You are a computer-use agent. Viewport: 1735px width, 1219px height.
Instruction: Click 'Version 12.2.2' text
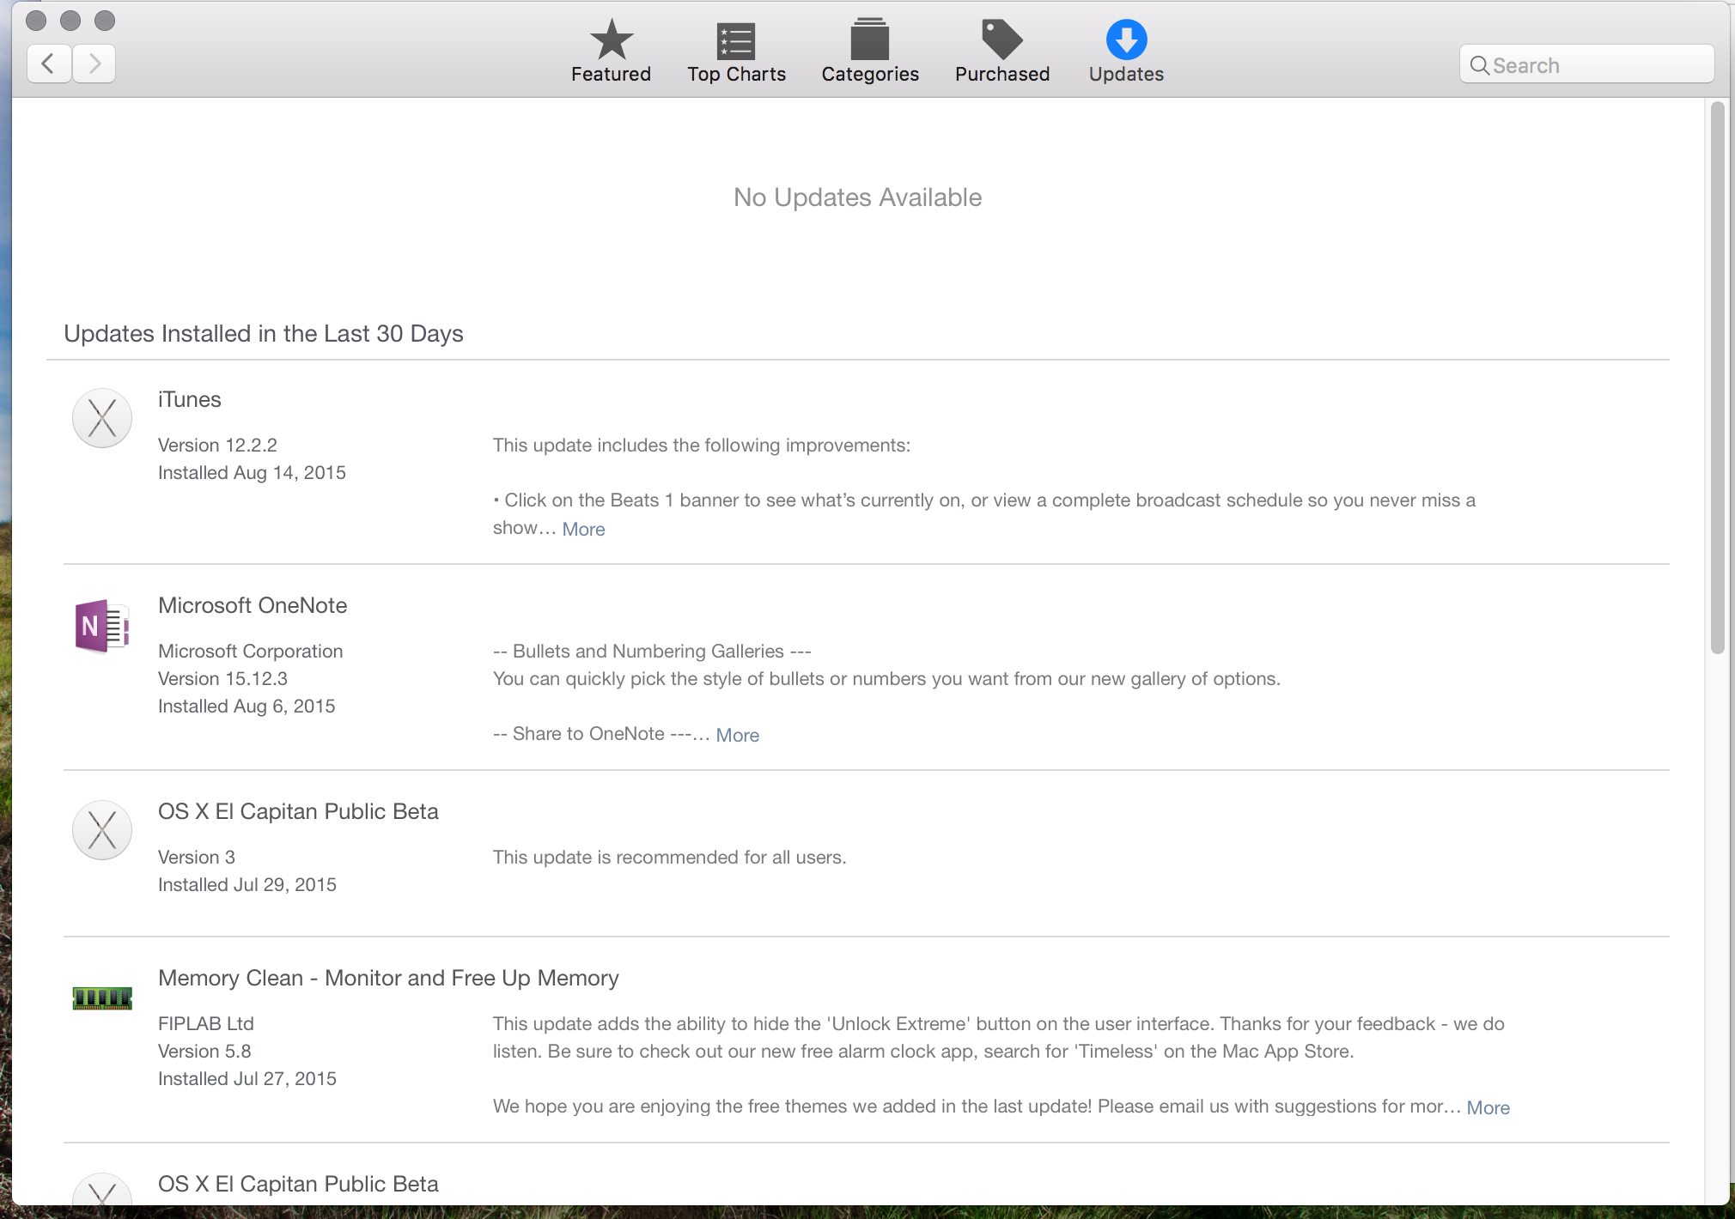tap(217, 445)
